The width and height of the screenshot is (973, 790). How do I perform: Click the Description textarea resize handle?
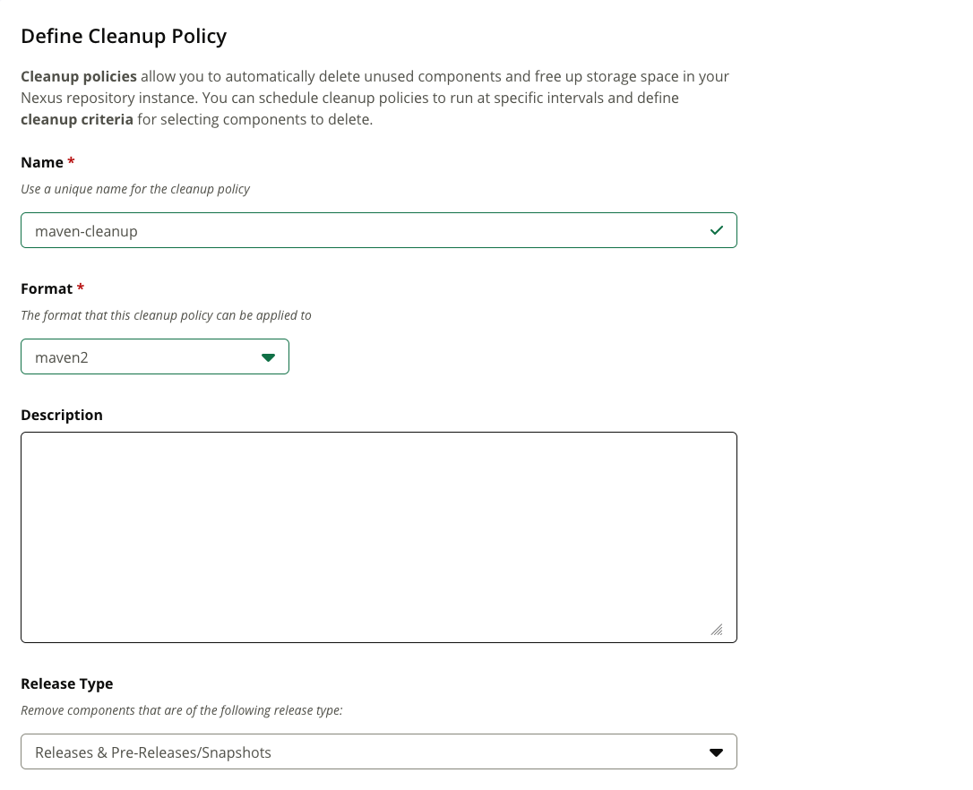click(x=717, y=630)
